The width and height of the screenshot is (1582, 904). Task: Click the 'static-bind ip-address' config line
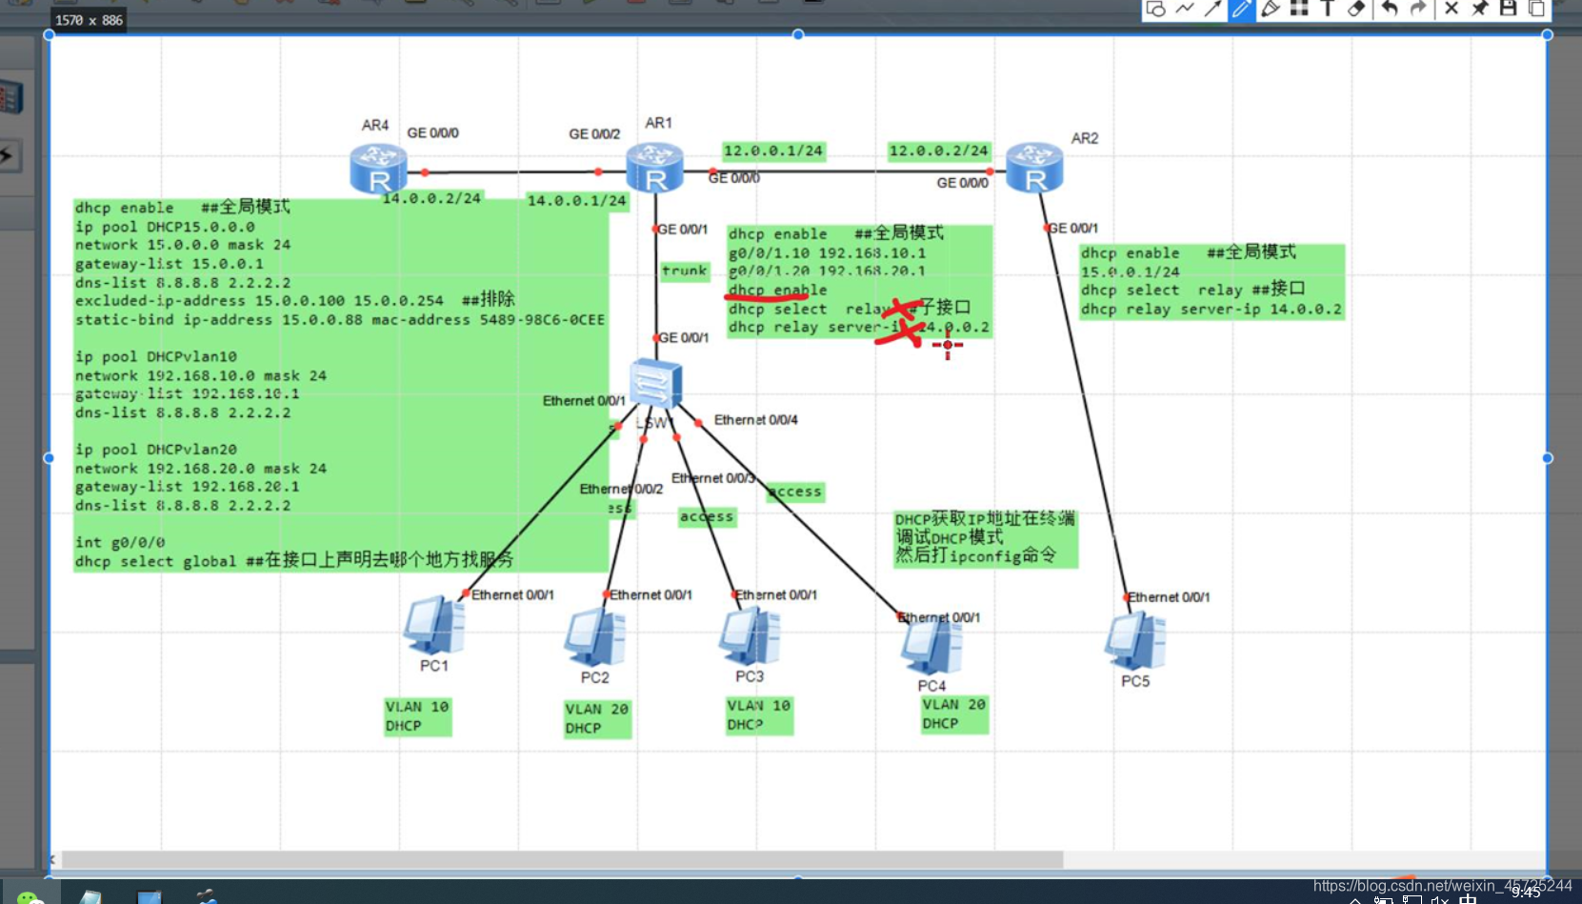(340, 320)
